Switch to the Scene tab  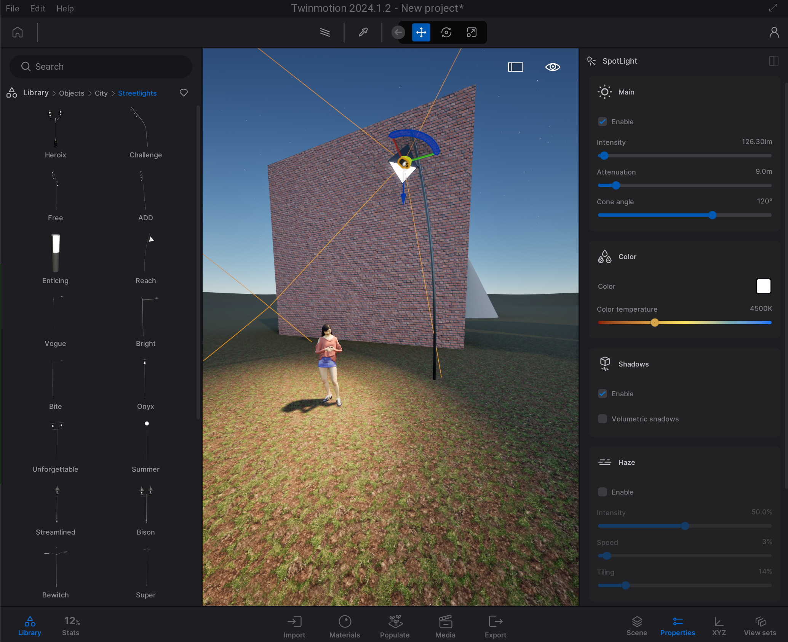click(637, 626)
